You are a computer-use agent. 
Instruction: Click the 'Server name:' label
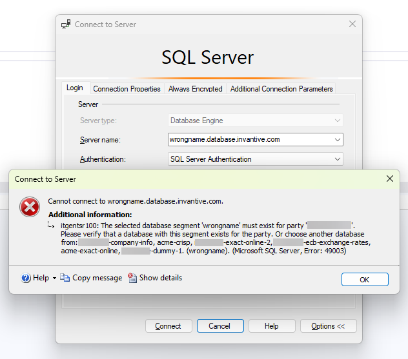[x=100, y=140]
